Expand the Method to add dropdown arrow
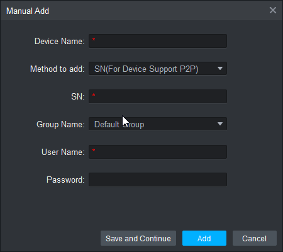Screen dimensions: 283x252 pos(220,69)
